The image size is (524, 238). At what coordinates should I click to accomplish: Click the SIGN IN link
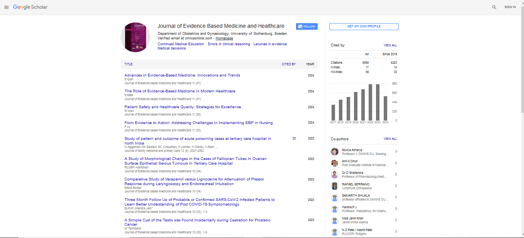click(510, 7)
